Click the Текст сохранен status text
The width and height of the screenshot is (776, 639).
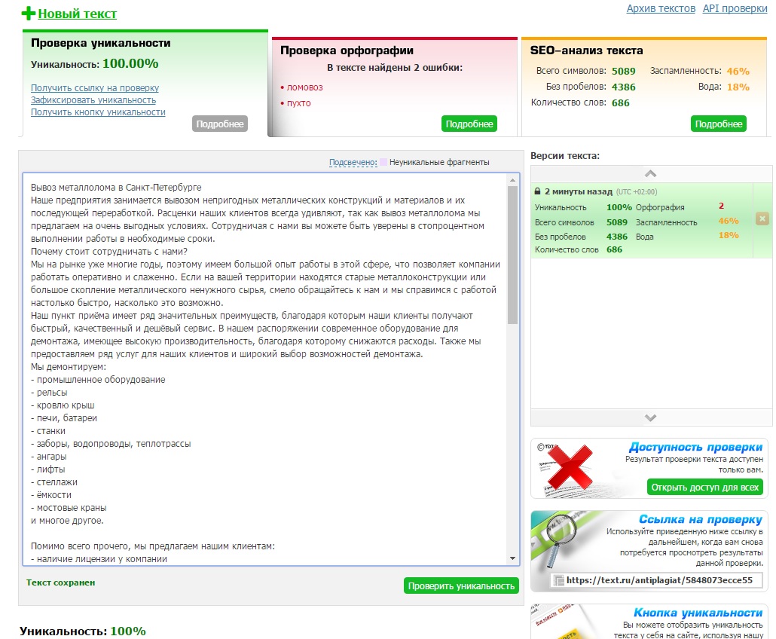coord(60,582)
